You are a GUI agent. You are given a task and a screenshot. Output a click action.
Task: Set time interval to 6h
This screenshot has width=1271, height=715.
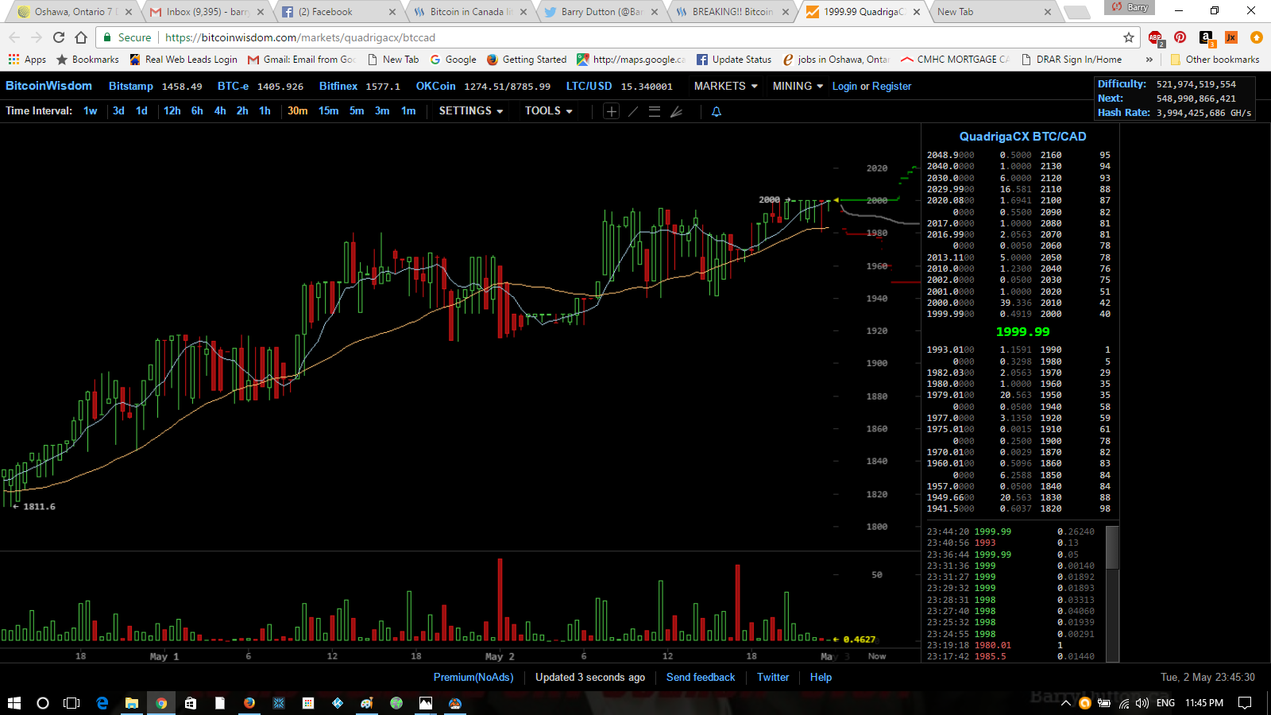tap(197, 111)
